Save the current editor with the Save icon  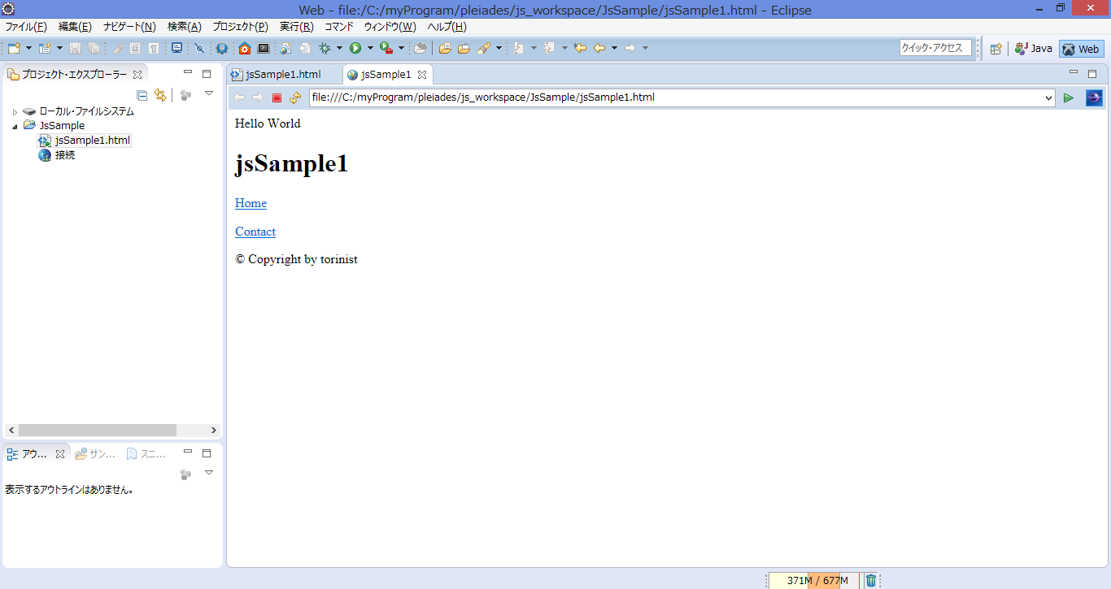[x=74, y=48]
